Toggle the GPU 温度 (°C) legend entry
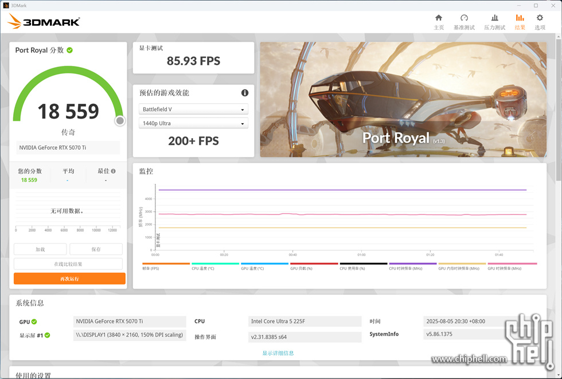 tap(264, 266)
